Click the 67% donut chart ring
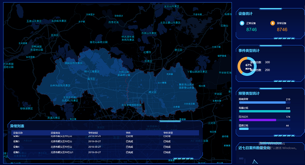 [247, 66]
